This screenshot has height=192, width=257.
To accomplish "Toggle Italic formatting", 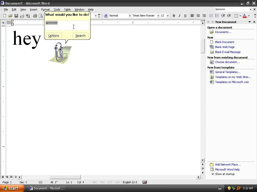I will click(179, 16).
